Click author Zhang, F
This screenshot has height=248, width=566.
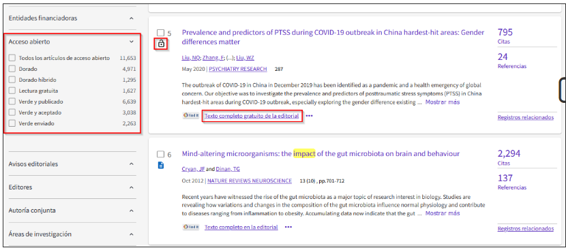point(213,58)
